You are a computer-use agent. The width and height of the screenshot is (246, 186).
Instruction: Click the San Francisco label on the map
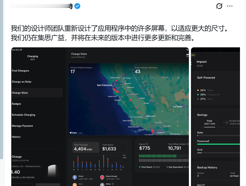click(105, 85)
